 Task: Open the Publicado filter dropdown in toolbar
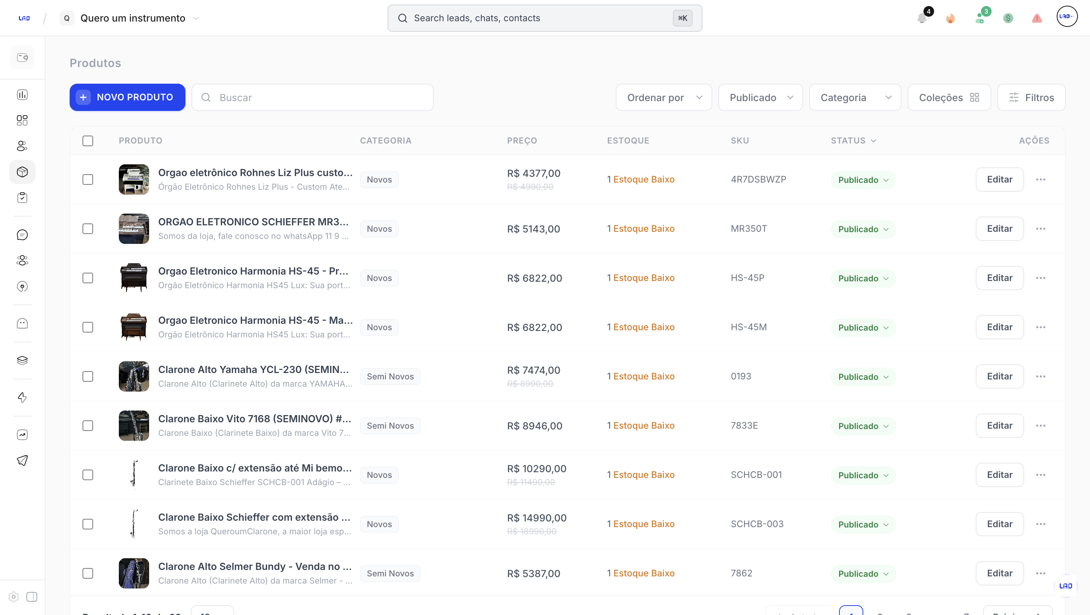click(x=761, y=98)
